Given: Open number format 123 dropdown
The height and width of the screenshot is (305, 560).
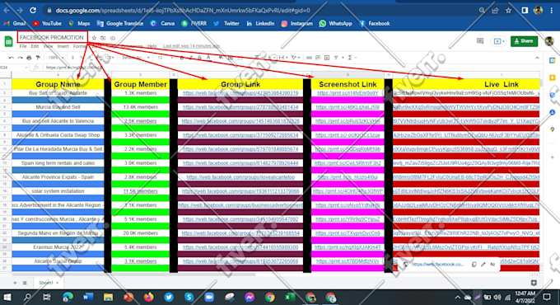Looking at the screenshot, I should tap(109, 58).
